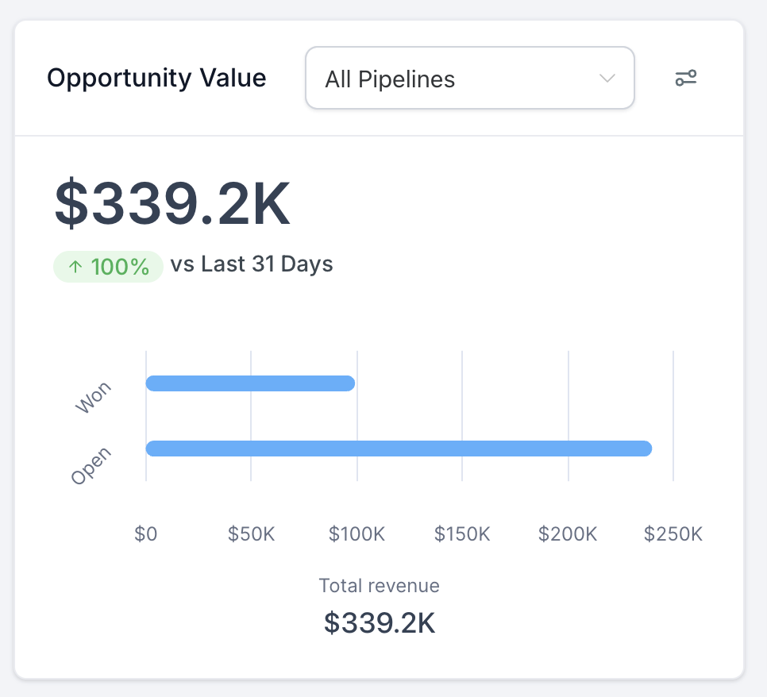This screenshot has width=767, height=697.
Task: Click the $150K axis tick label
Action: coord(462,534)
